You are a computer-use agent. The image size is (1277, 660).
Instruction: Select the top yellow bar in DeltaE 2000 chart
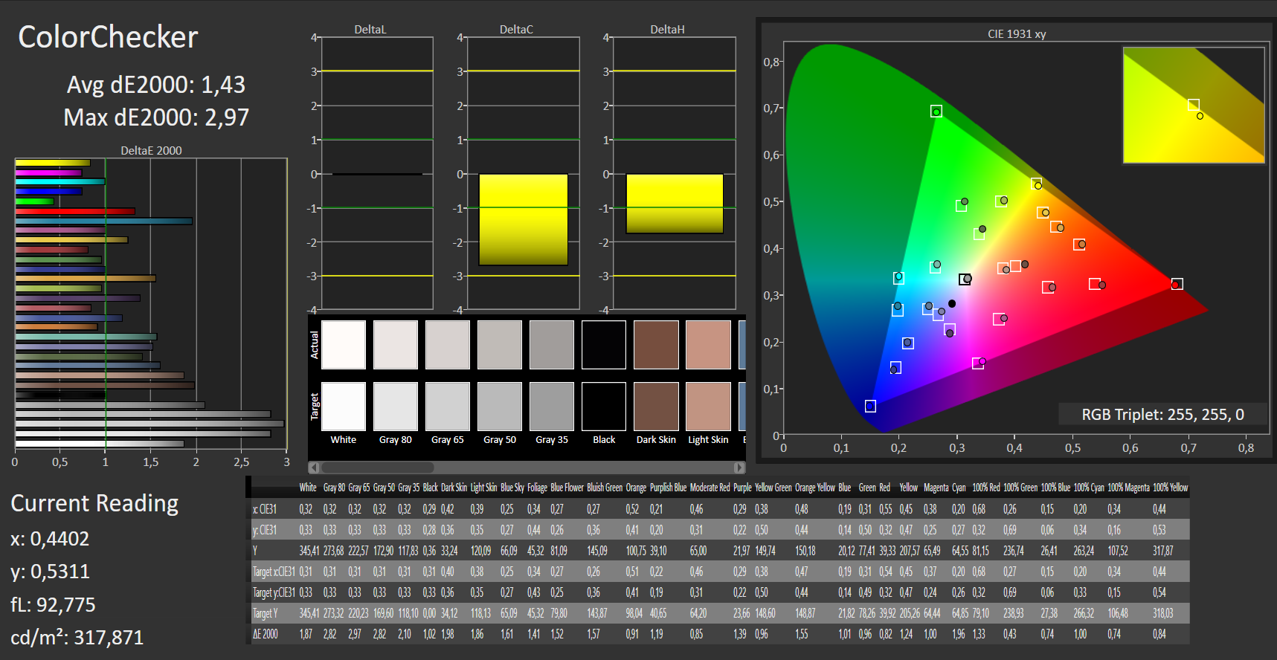[53, 163]
